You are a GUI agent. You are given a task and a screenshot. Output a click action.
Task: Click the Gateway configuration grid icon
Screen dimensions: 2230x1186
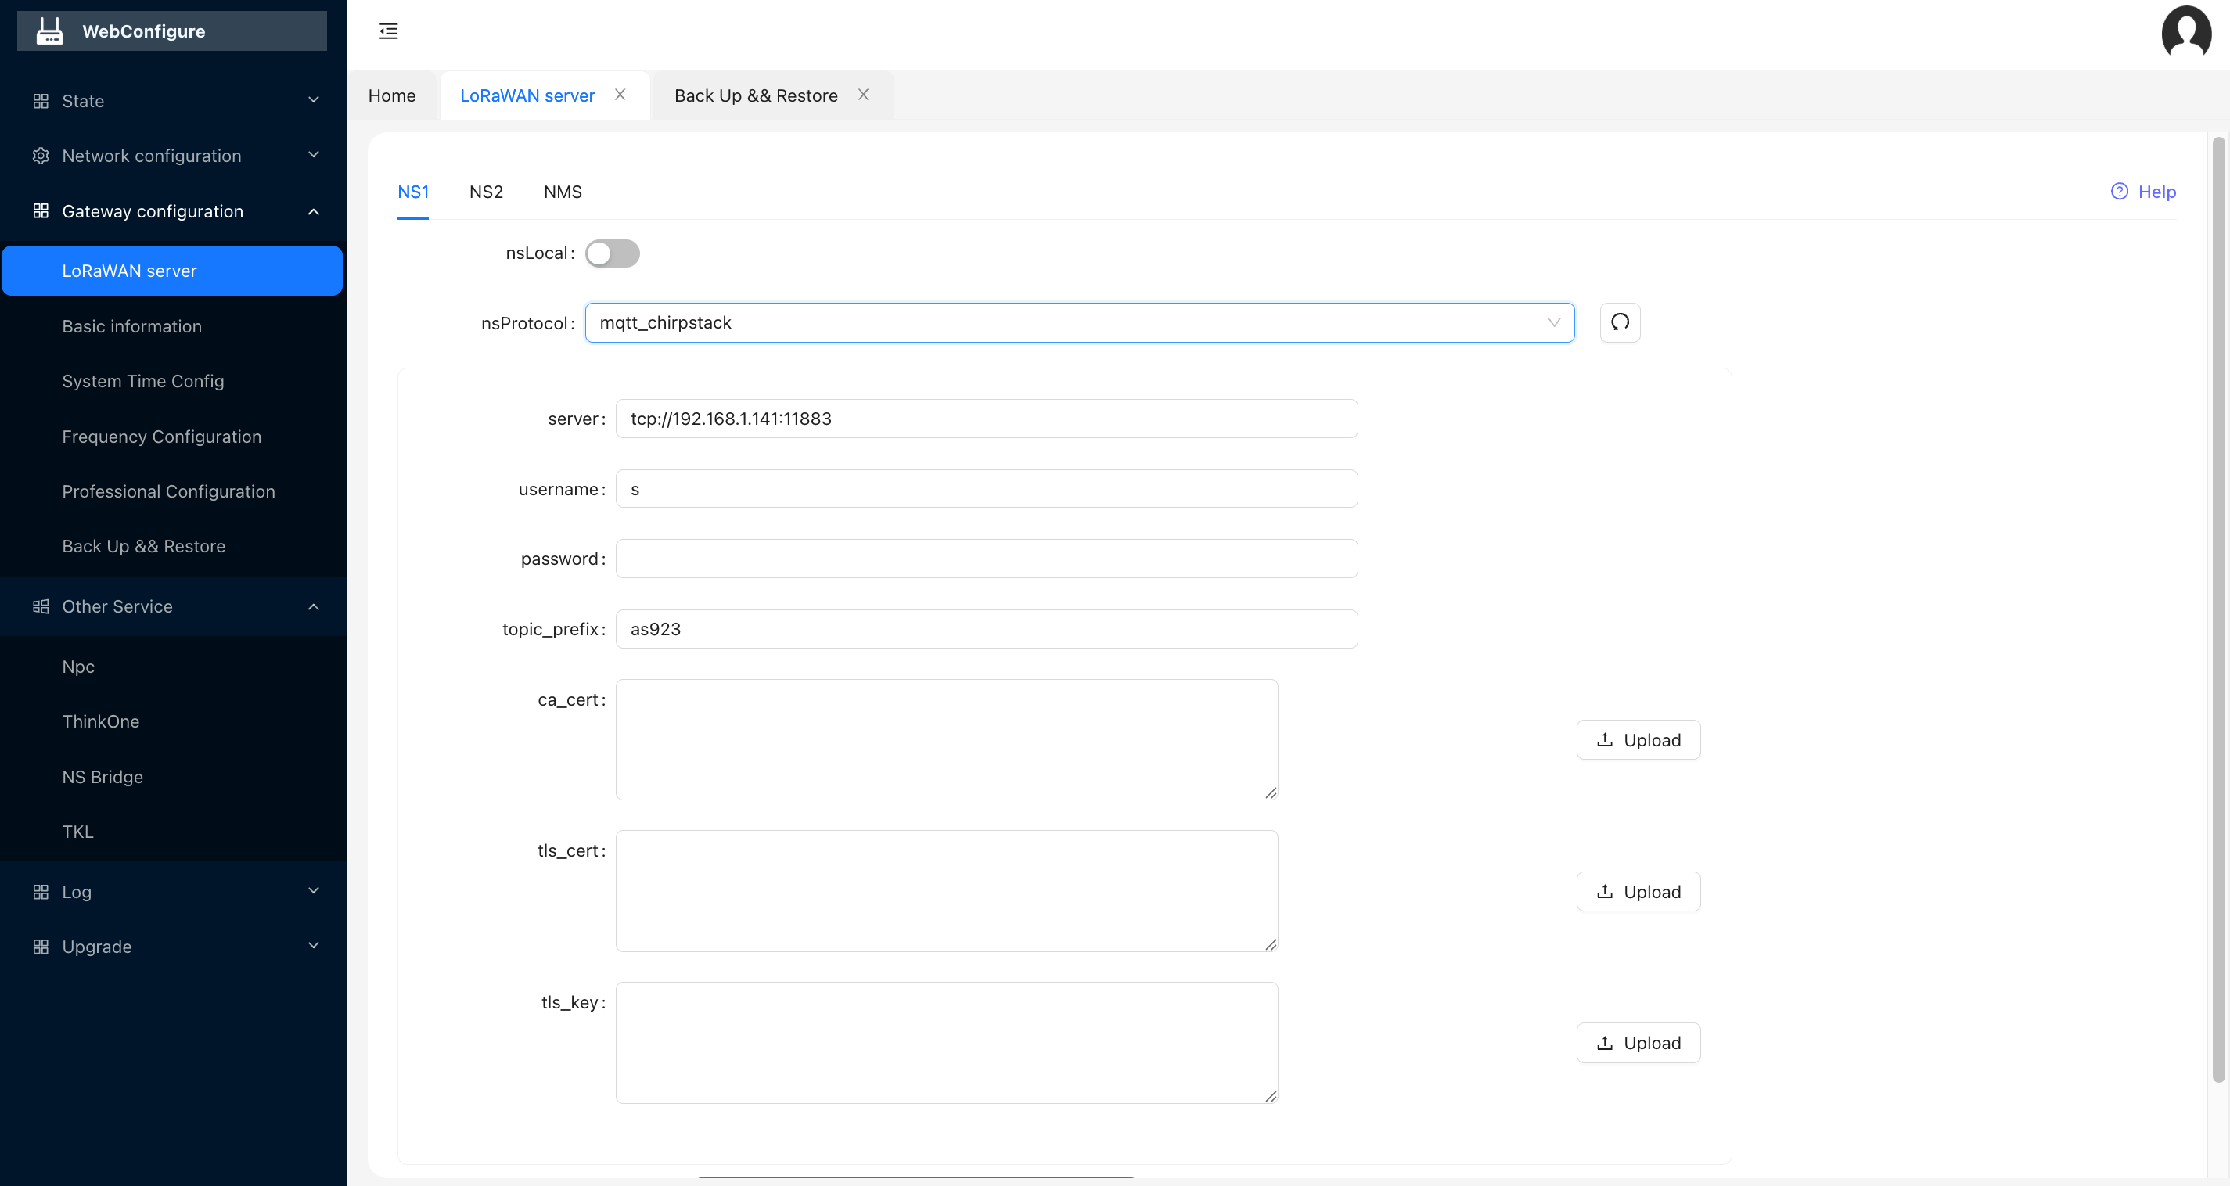[x=41, y=211]
